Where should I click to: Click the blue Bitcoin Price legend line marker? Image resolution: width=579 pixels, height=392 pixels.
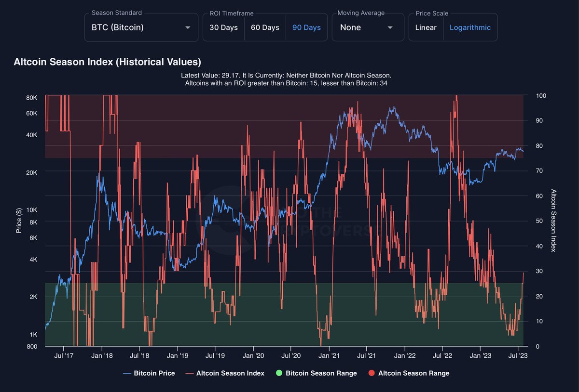pyautogui.click(x=127, y=373)
